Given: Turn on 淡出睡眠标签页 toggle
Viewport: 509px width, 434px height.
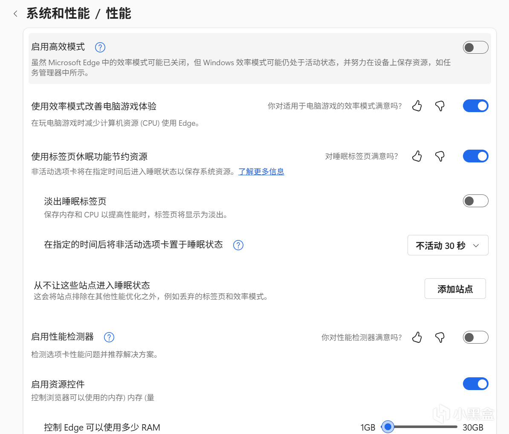Looking at the screenshot, I should tap(476, 201).
